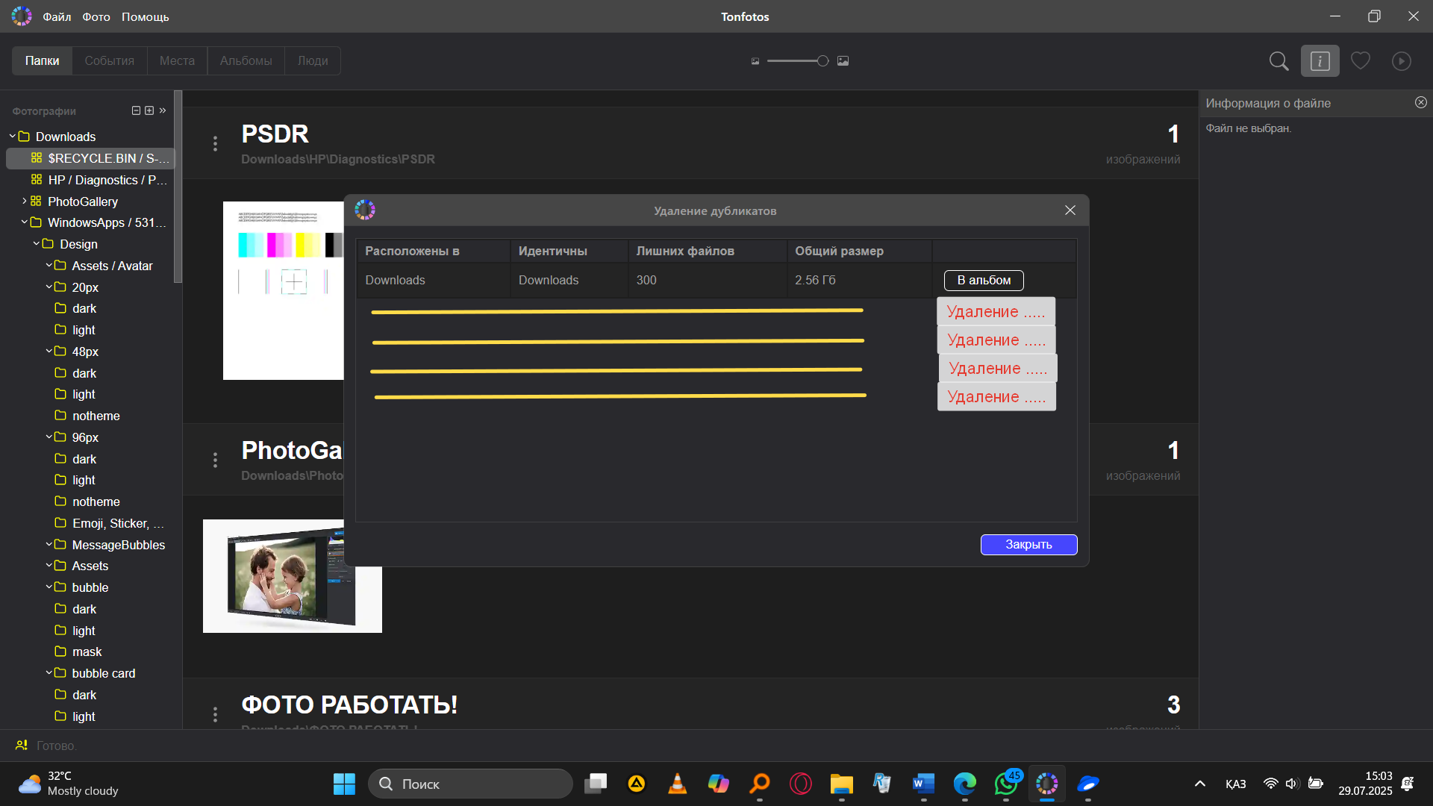Click the Tonfotos app logo in title bar
This screenshot has width=1433, height=806.
(x=22, y=16)
